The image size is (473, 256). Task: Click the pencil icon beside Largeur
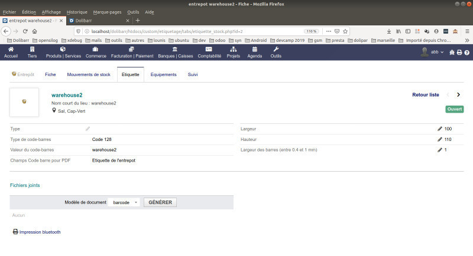[x=439, y=129]
